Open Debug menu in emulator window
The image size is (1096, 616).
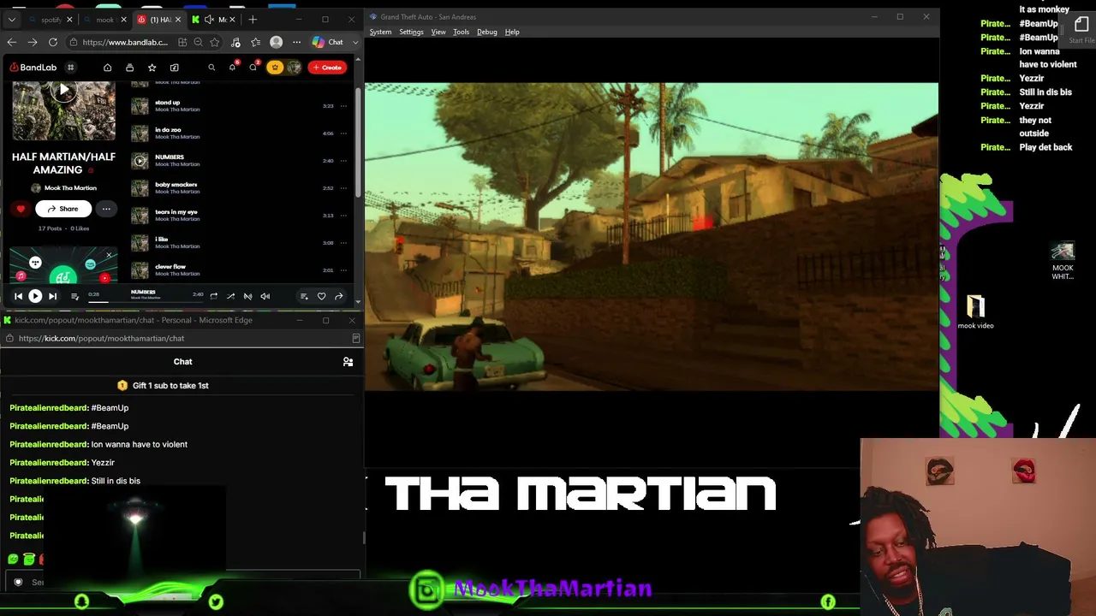tap(486, 33)
